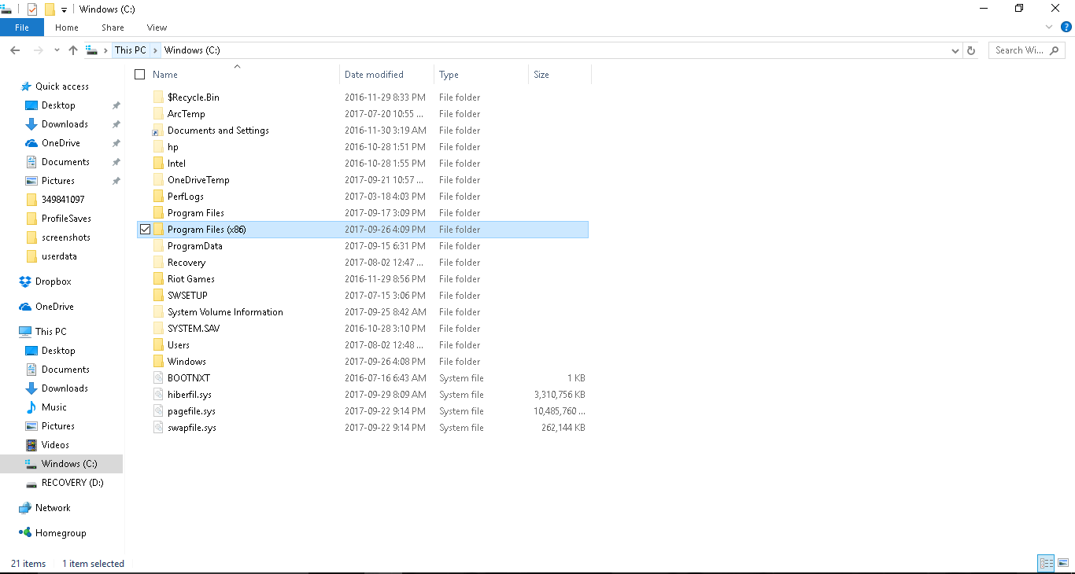This screenshot has width=1075, height=574.
Task: Click the magnifier icon in the search box
Action: (x=1055, y=50)
